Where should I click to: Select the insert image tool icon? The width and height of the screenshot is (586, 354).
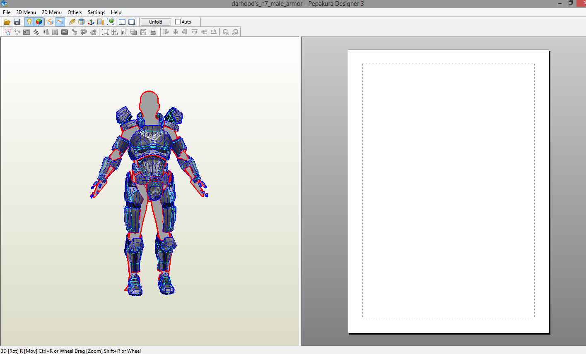65,32
